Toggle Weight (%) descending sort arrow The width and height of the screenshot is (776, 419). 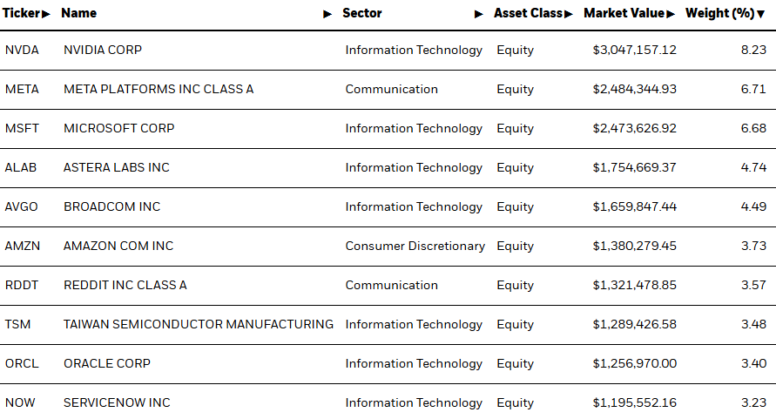pos(761,14)
